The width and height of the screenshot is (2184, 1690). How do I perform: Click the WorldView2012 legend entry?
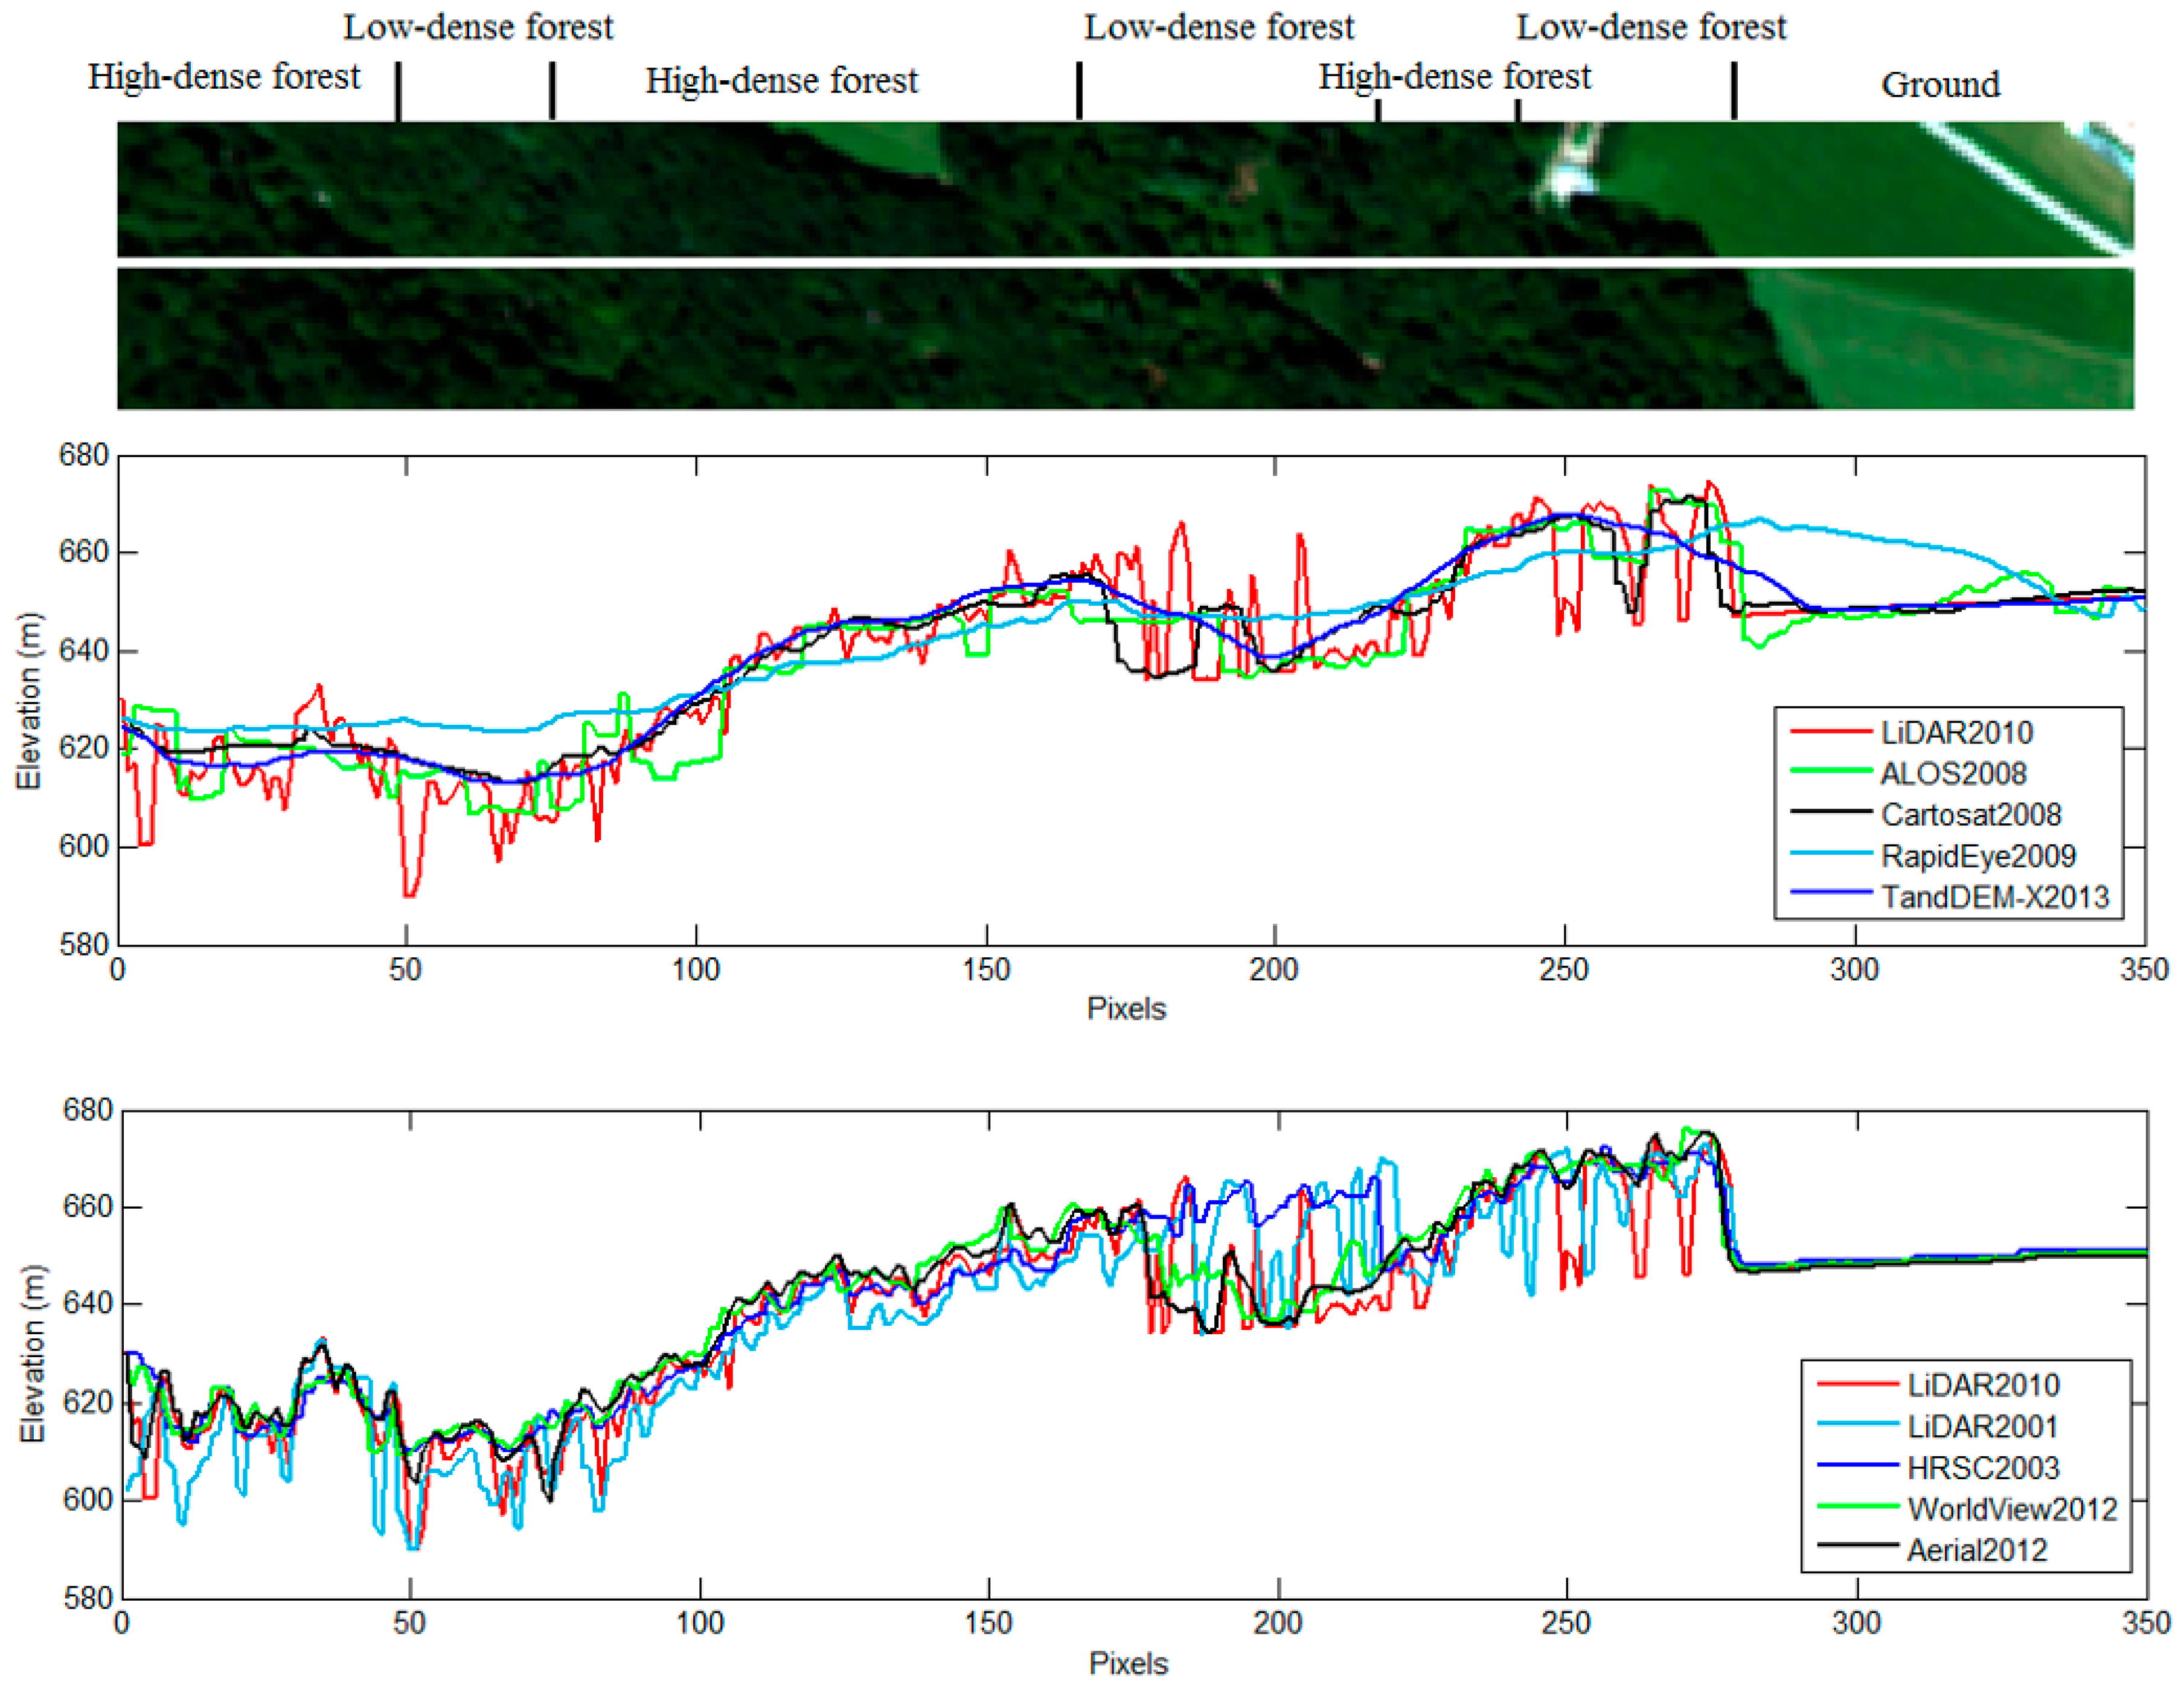coord(2011,1508)
